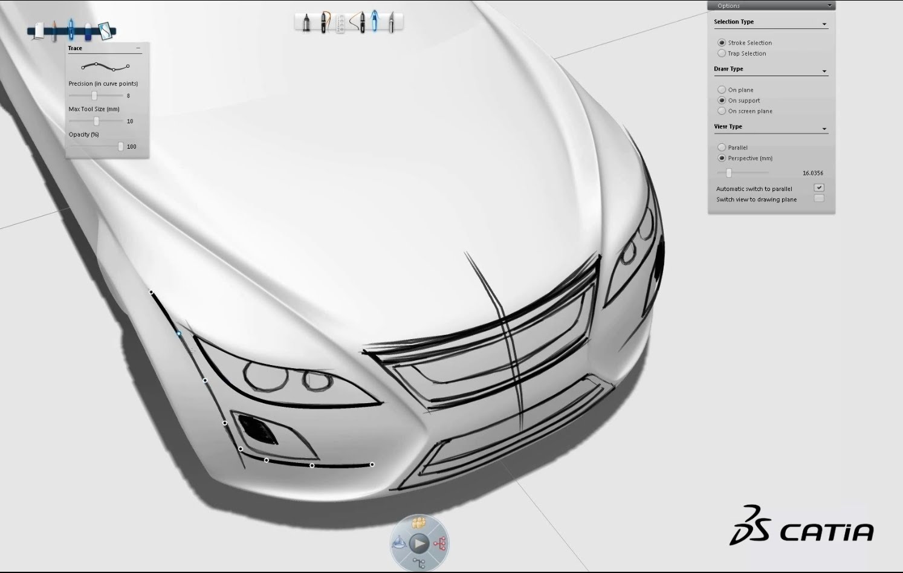The height and width of the screenshot is (573, 903).
Task: Select the Trap Selection radio button
Action: (722, 54)
